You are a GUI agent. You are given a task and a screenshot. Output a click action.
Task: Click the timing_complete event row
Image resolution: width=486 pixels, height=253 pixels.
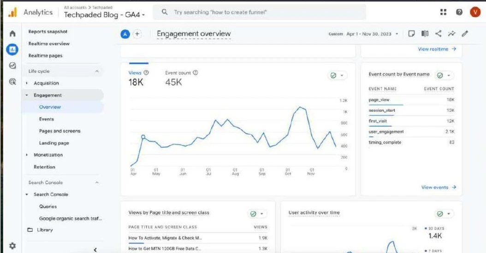pyautogui.click(x=411, y=142)
